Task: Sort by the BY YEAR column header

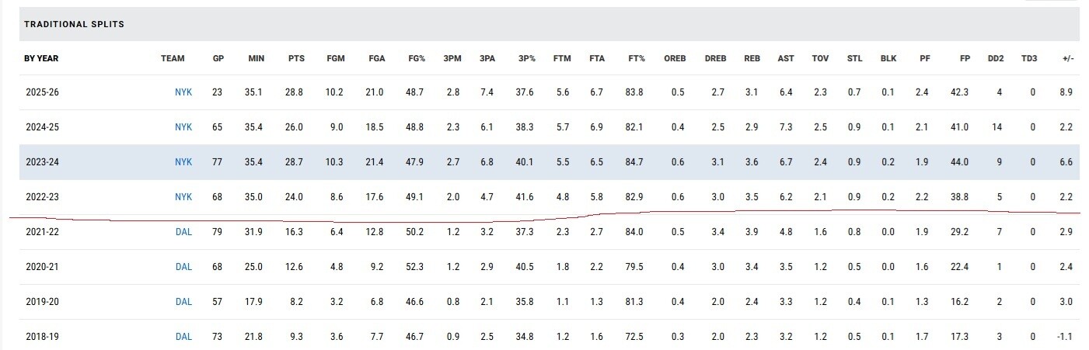Action: pyautogui.click(x=41, y=58)
